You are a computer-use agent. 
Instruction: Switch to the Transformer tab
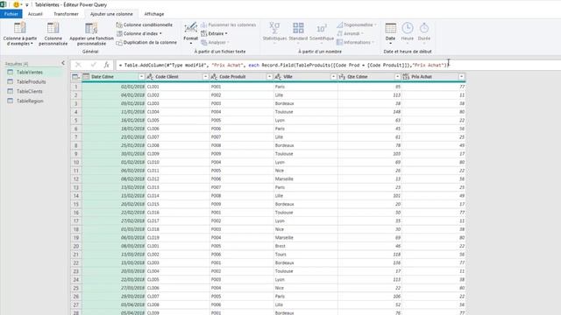tap(66, 14)
